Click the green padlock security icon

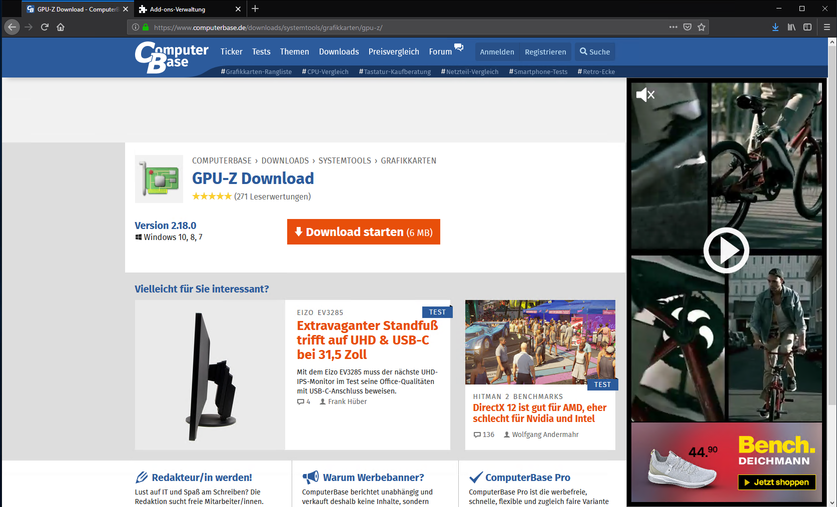146,27
